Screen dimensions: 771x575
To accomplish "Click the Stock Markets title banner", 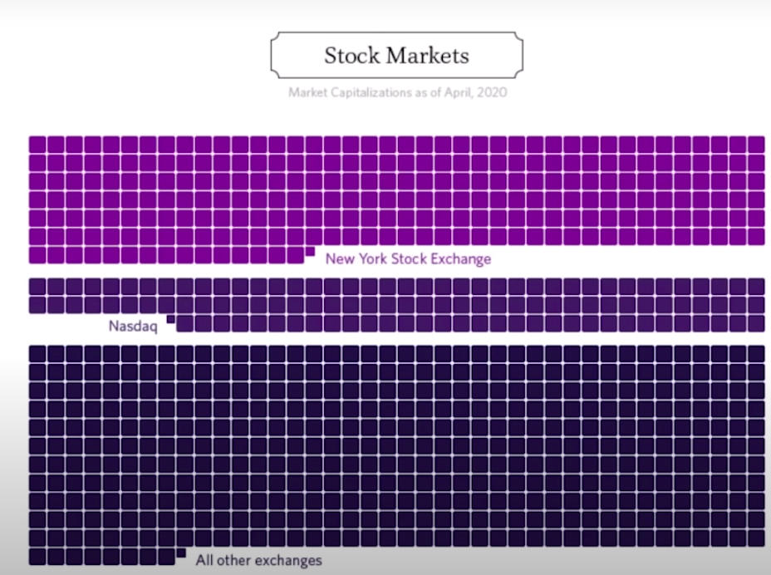I will tap(397, 55).
